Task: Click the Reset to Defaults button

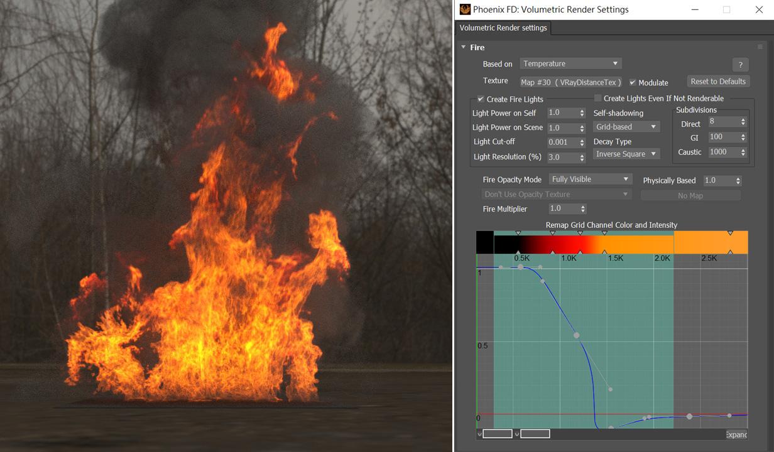Action: click(718, 81)
